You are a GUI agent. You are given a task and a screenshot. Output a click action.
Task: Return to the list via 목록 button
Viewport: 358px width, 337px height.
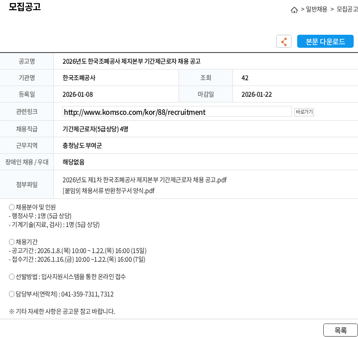pyautogui.click(x=341, y=330)
